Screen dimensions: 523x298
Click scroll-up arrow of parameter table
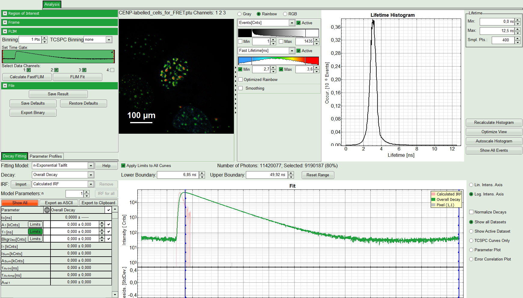(115, 209)
